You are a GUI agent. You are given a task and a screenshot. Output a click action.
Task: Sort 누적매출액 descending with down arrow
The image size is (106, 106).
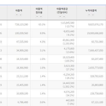(93, 15)
